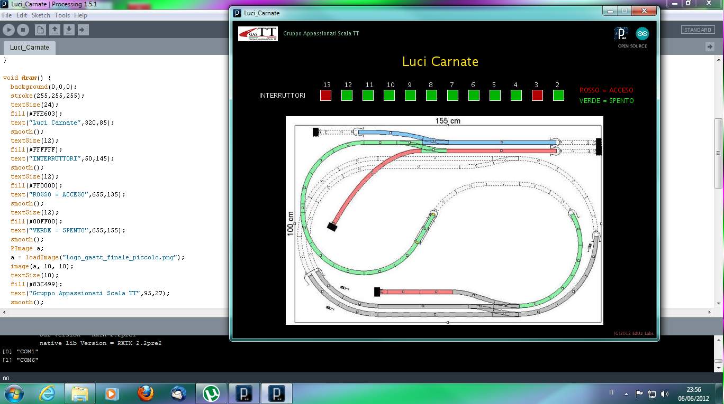
Task: Run the sketch with the Play button
Action: click(x=9, y=30)
